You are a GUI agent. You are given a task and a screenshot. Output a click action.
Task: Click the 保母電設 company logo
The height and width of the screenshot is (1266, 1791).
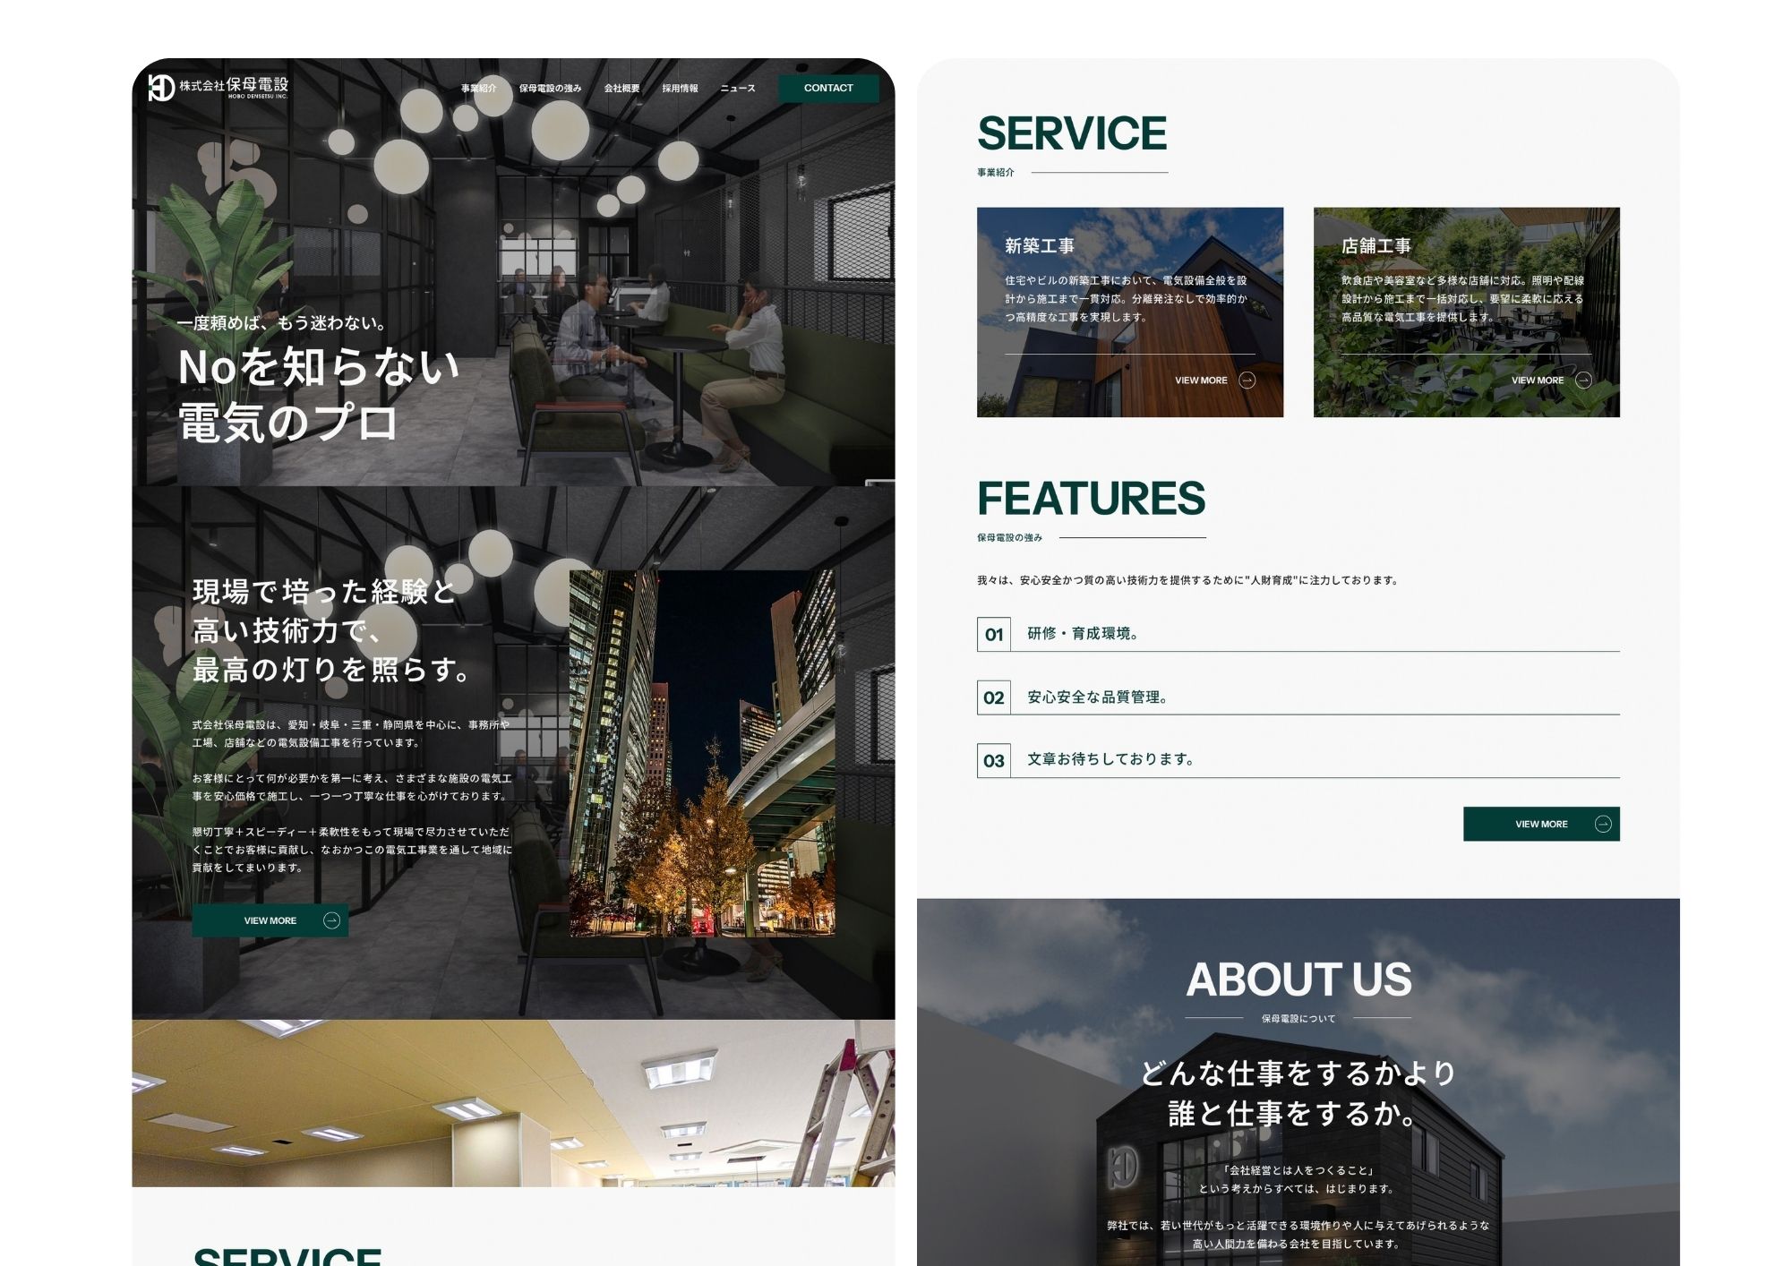[218, 87]
